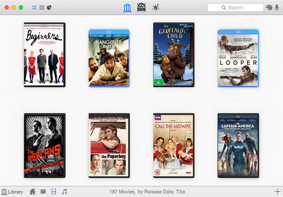Open the monster robot icon section
Viewport: 283px width, 197px height.
[x=141, y=7]
